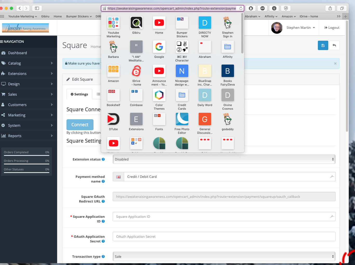This screenshot has width=355, height=265.
Task: Open BlueSnap Inc favorite
Action: point(205,71)
